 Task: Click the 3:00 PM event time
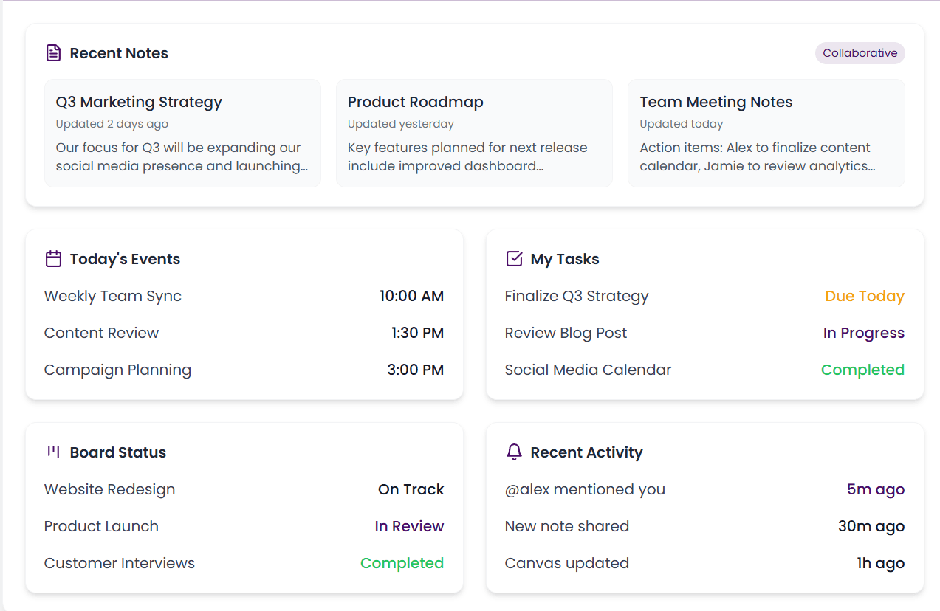[x=416, y=370]
